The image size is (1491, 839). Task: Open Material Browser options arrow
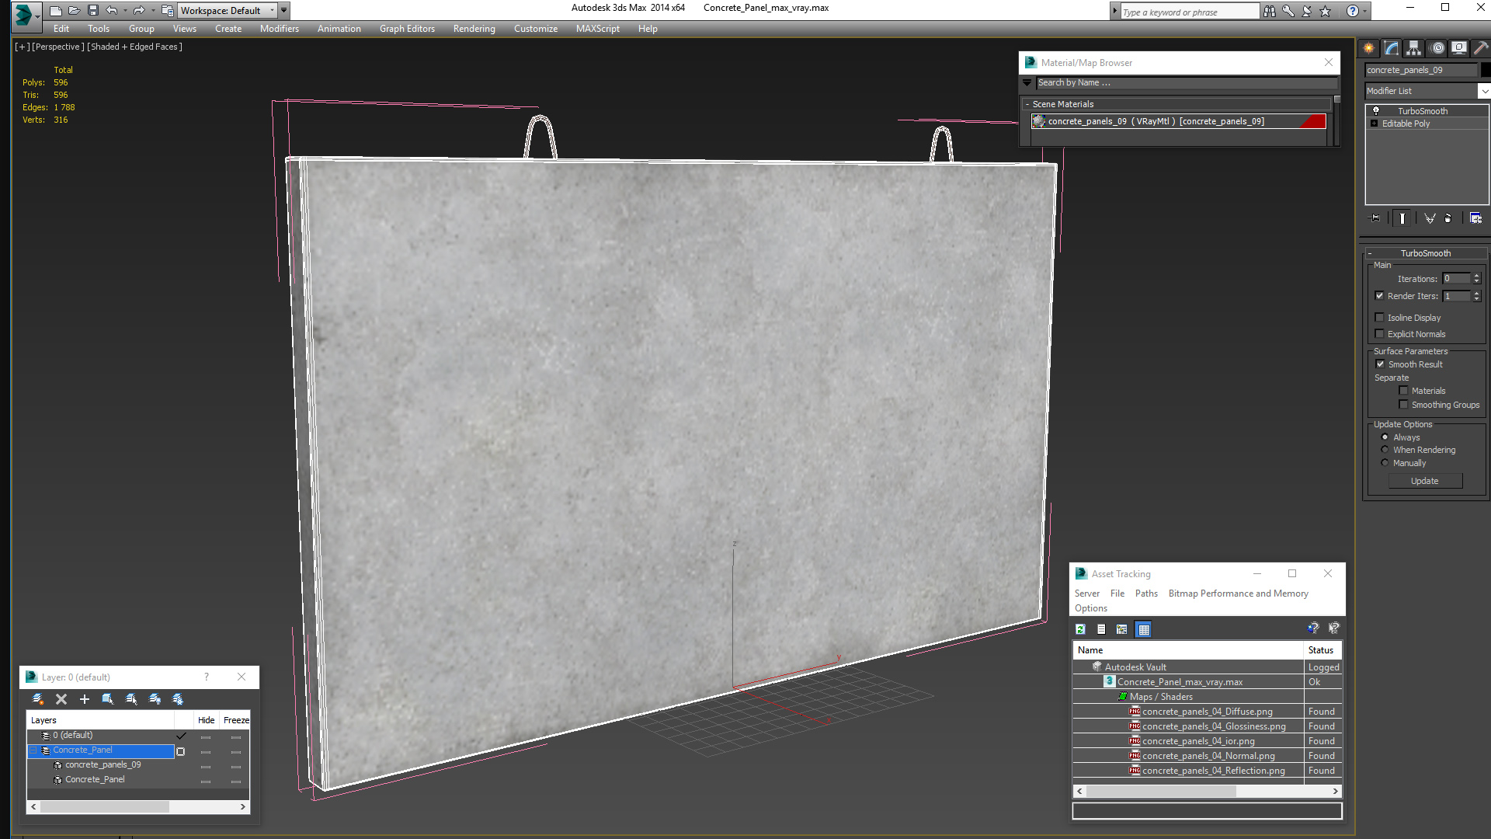coord(1027,82)
